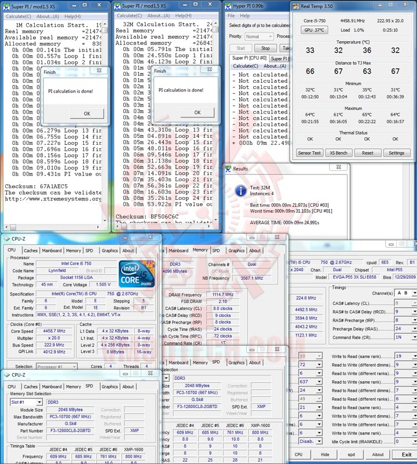Click the Hyper PI title bar icon

(x=228, y=6)
